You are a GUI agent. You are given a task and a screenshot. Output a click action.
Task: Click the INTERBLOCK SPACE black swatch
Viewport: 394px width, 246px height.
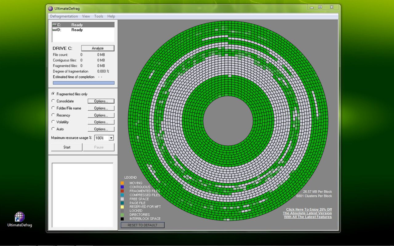[x=122, y=219]
